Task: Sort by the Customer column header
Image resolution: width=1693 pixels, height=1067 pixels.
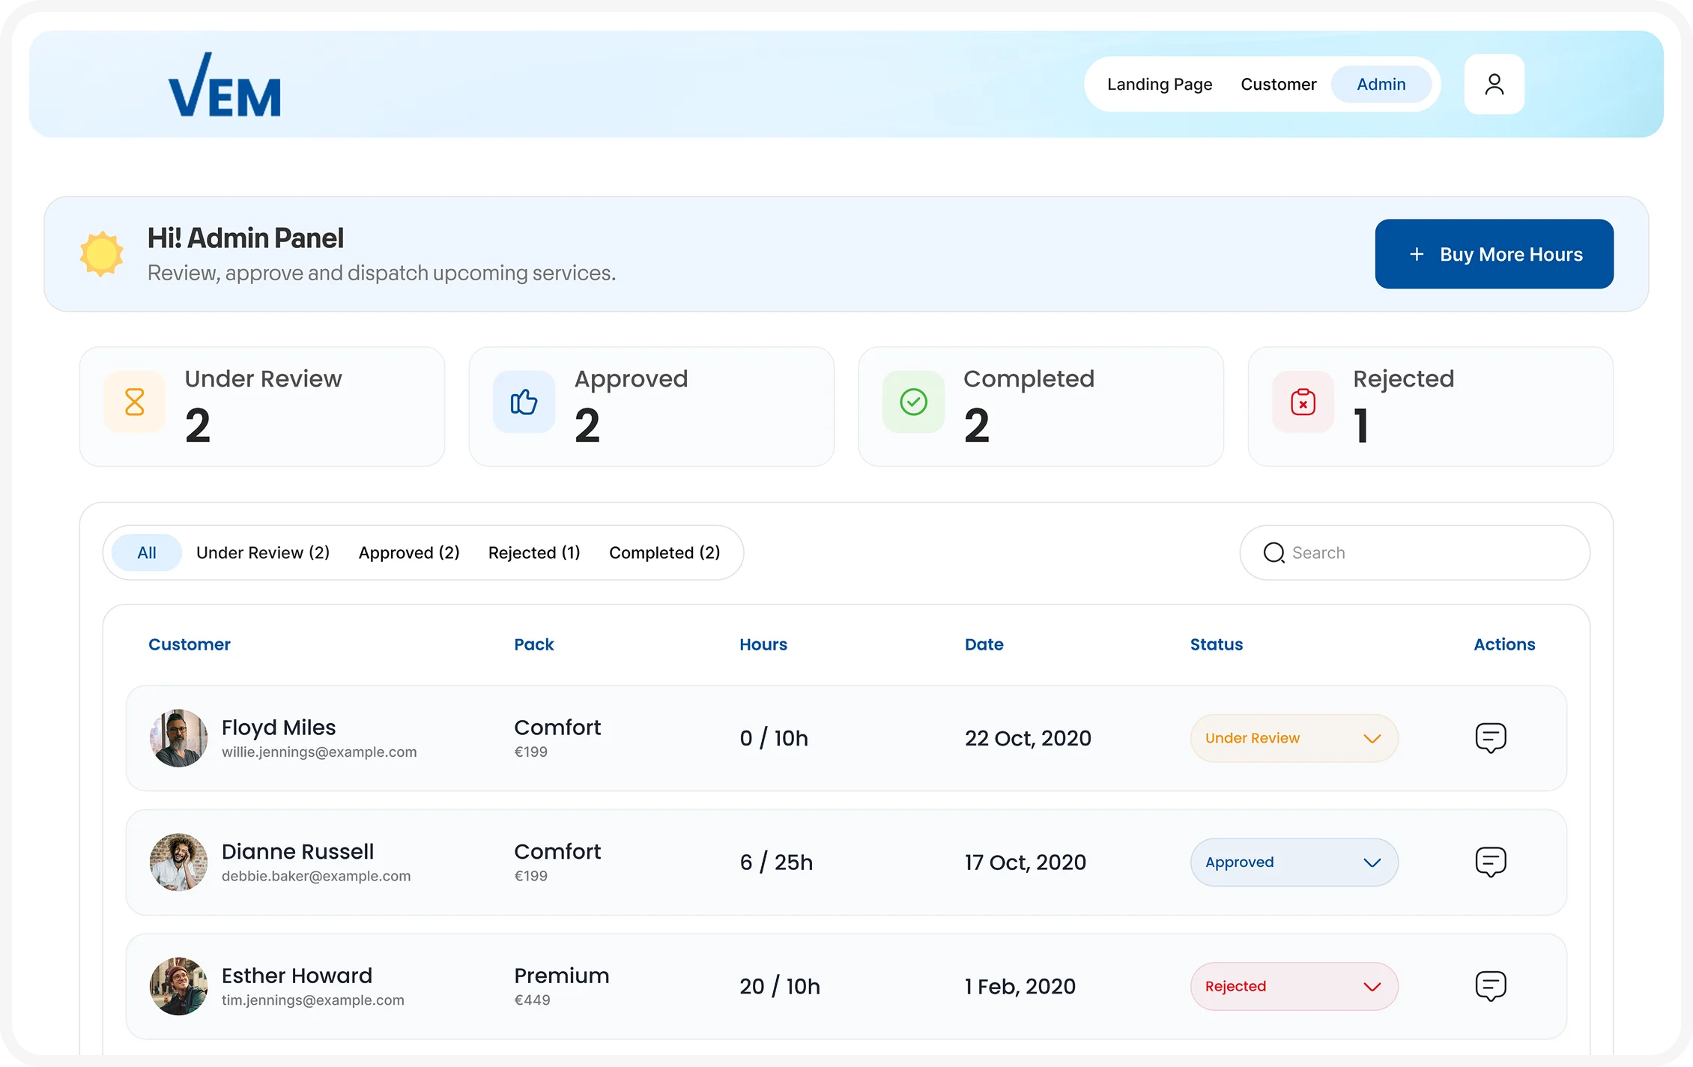Action: 190,644
